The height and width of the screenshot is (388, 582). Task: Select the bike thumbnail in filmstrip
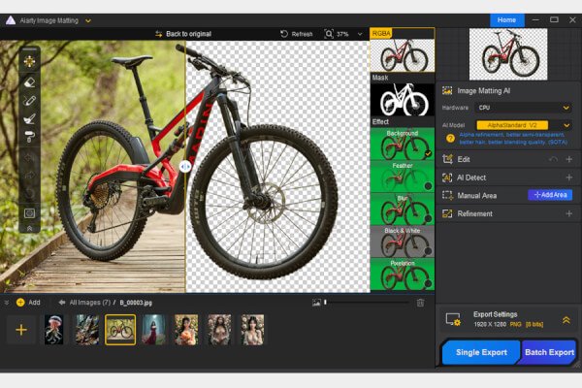(120, 330)
